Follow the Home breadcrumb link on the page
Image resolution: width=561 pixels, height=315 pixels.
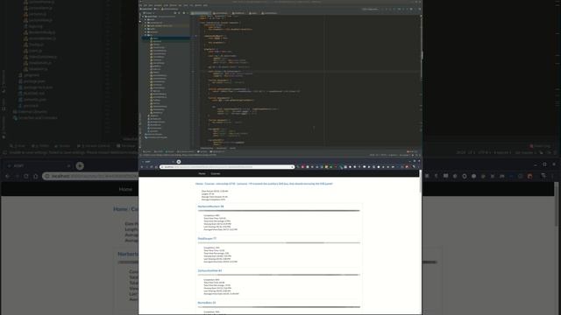coord(199,184)
